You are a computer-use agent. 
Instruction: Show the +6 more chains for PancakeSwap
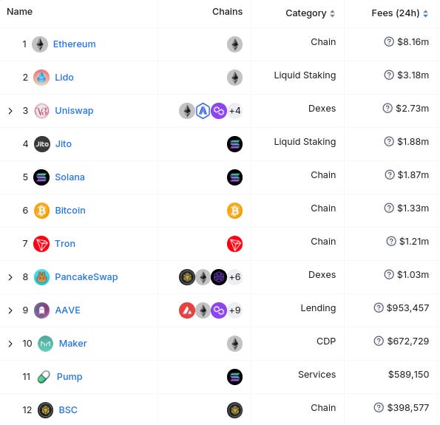click(x=234, y=277)
